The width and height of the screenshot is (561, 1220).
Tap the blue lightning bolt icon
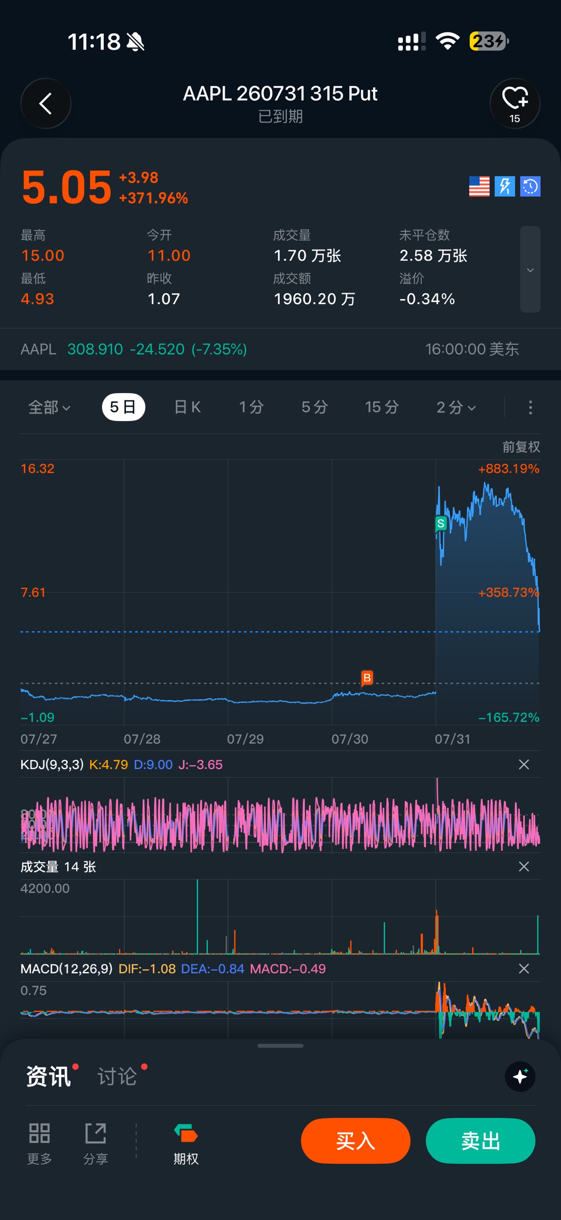(x=504, y=186)
